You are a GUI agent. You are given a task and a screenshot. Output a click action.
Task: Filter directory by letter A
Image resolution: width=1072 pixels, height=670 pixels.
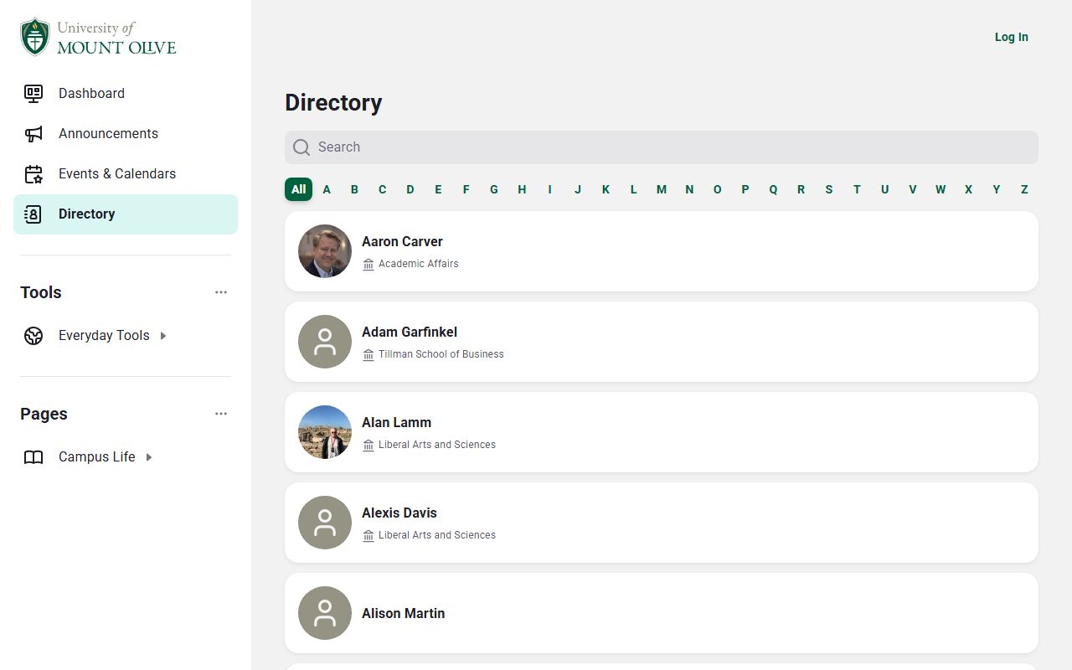click(327, 189)
